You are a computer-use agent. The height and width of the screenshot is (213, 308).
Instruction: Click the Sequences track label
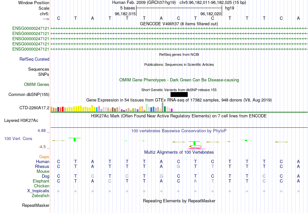39,69
